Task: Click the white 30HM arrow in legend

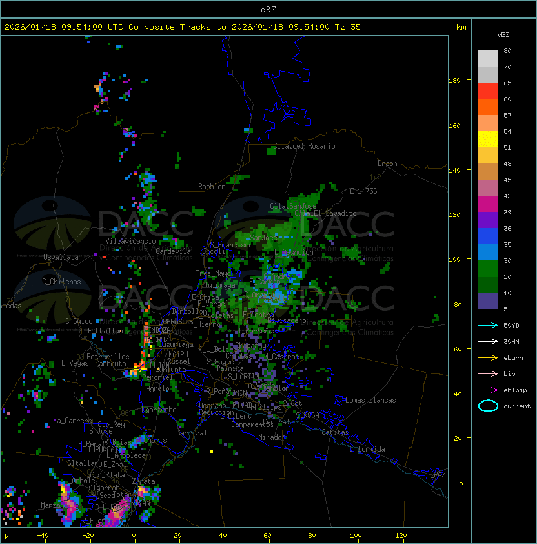Action: 488,341
